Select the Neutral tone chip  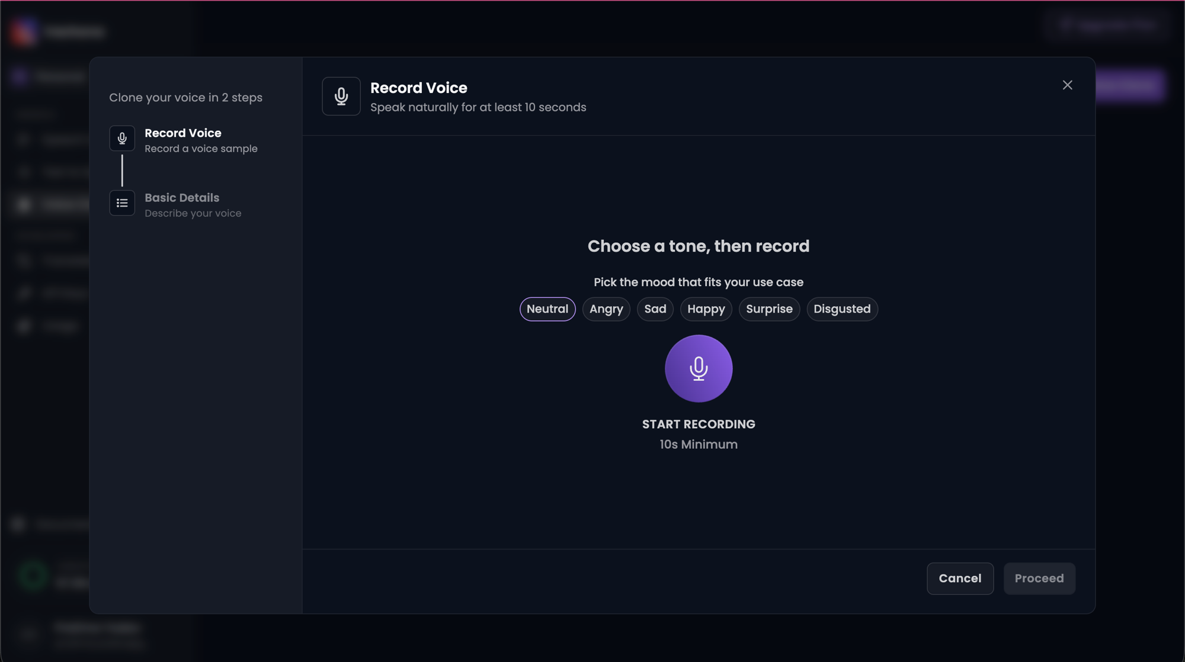coord(547,309)
